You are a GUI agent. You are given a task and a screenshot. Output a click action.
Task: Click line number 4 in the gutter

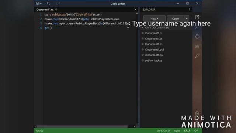click(x=41, y=28)
